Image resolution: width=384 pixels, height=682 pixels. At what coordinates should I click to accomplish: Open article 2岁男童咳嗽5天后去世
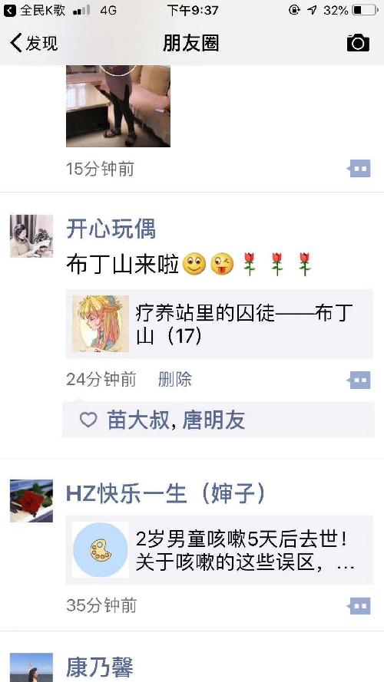coord(220,550)
